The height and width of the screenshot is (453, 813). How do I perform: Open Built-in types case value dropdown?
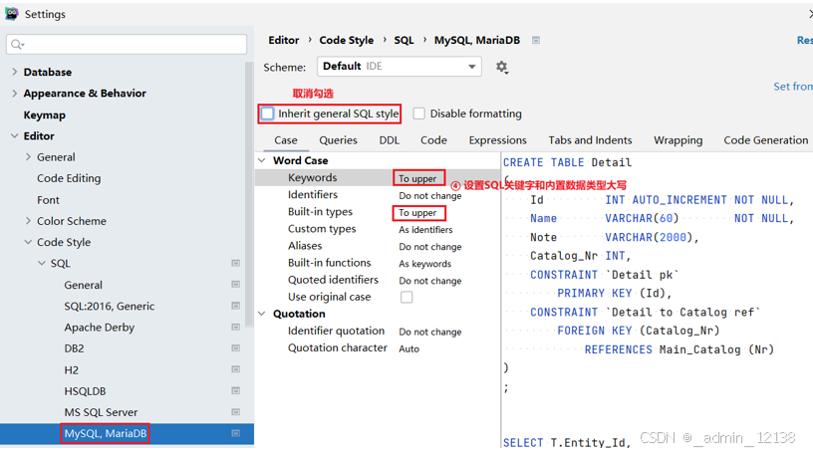pos(417,212)
